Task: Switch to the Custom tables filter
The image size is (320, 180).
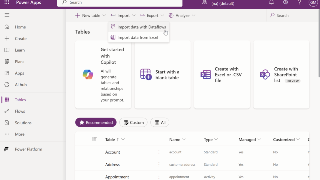Action: coord(133,122)
